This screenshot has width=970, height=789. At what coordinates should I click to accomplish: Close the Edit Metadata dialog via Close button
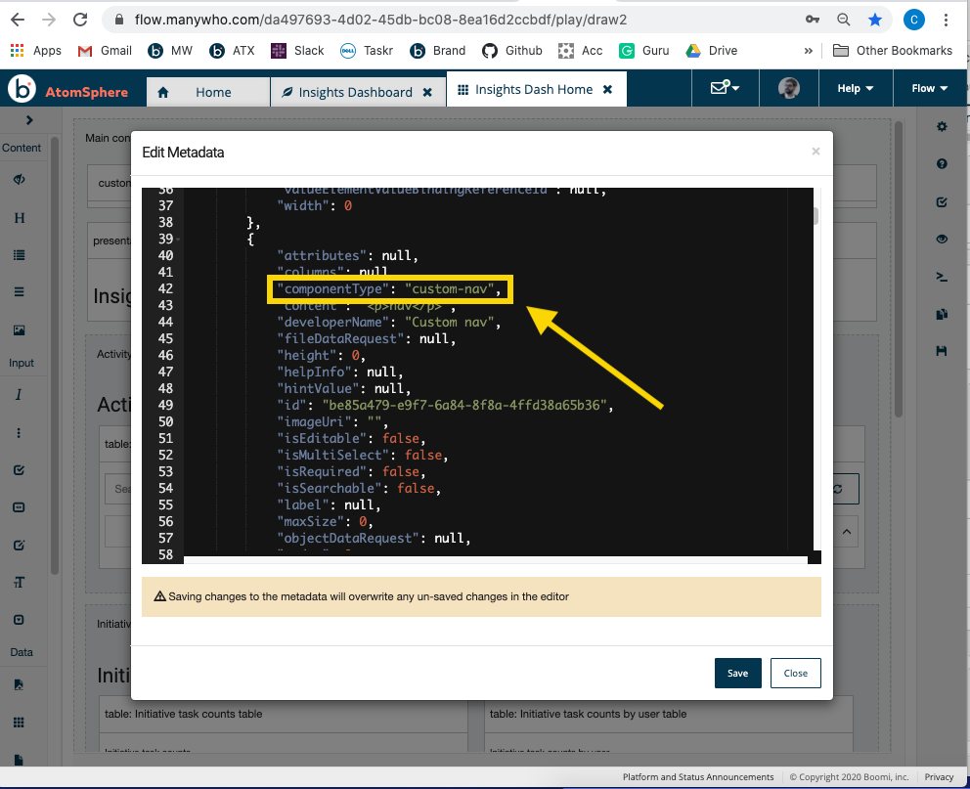click(x=795, y=673)
